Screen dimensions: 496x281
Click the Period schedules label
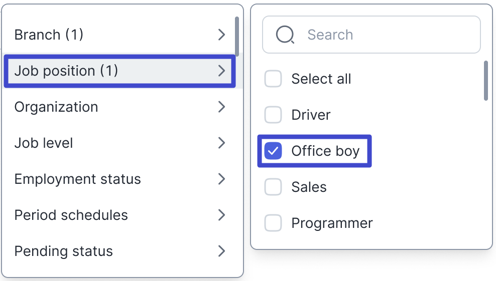tap(71, 215)
